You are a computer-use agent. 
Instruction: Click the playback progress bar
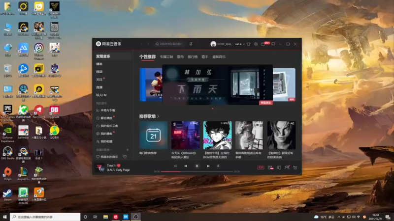197,171
